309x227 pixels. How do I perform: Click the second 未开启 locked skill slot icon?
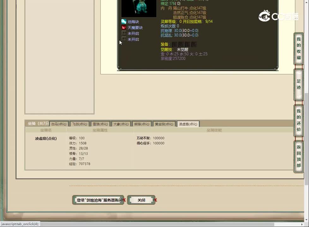tap(124, 39)
